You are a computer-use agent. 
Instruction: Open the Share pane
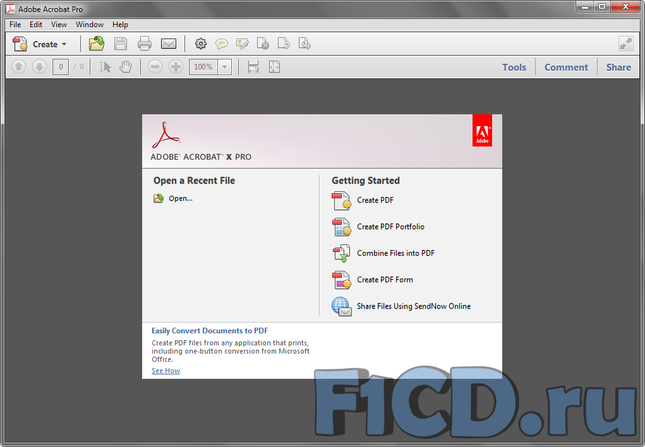(x=618, y=68)
